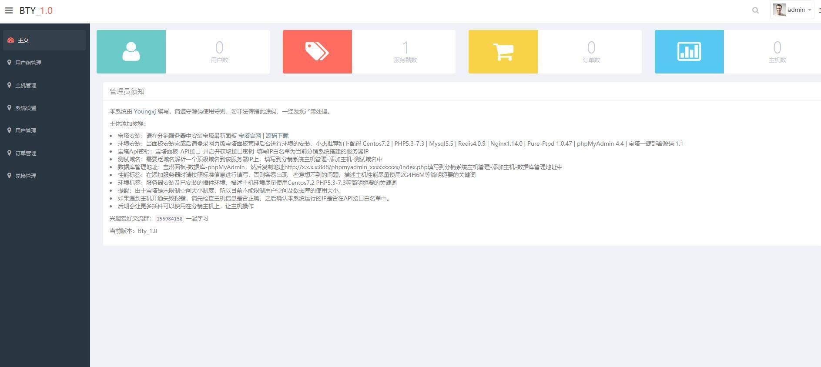Screen dimensions: 821x367
Task: Click the 主体添加教程 subtitle
Action: pos(128,123)
